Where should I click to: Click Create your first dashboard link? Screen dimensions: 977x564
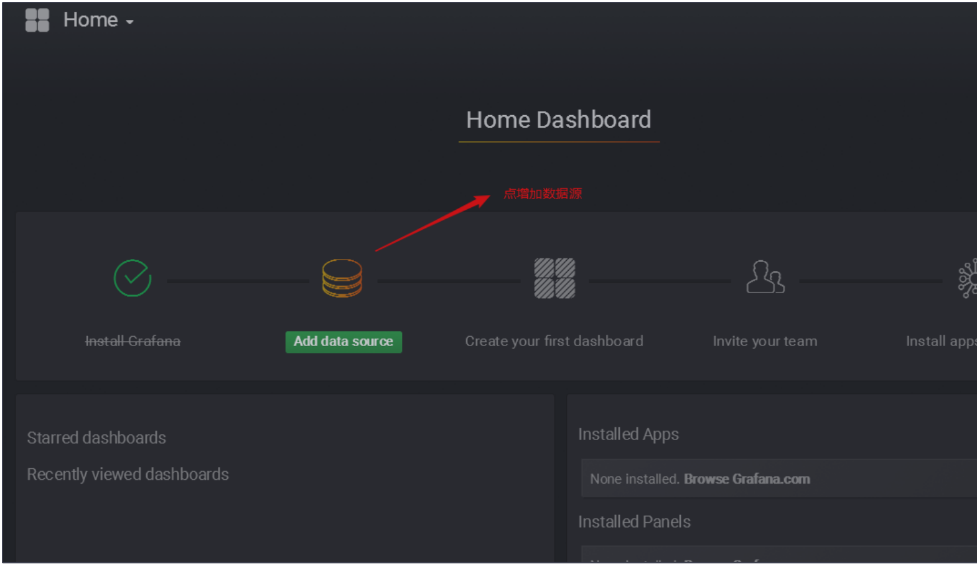pyautogui.click(x=554, y=341)
